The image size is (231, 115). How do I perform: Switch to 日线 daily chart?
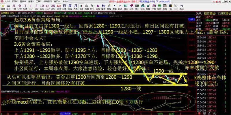click(64, 7)
